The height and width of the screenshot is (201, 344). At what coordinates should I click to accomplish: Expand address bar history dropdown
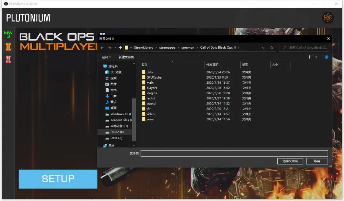point(263,48)
